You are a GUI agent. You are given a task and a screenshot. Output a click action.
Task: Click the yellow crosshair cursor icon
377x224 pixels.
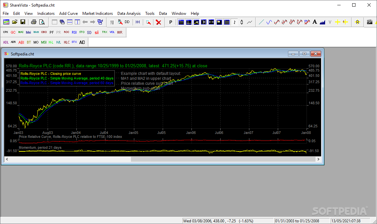(338, 22)
